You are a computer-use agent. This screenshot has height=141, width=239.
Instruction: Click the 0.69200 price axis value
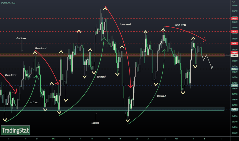235,39
